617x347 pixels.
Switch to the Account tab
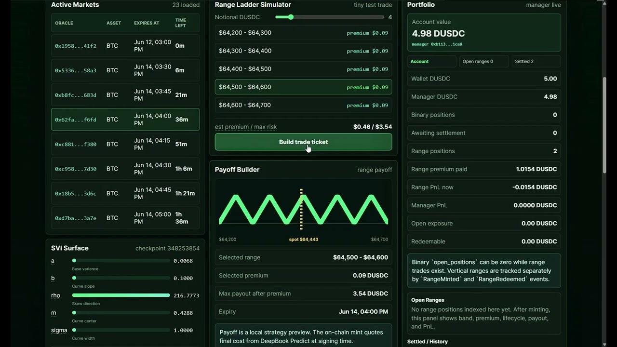(x=431, y=61)
